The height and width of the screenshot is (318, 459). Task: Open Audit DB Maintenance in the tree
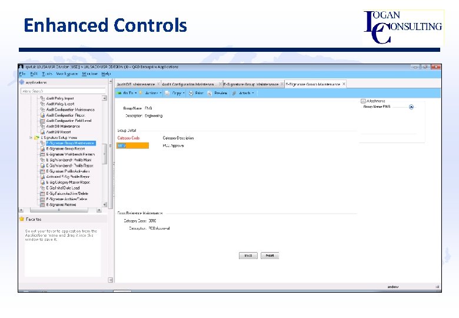63,127
